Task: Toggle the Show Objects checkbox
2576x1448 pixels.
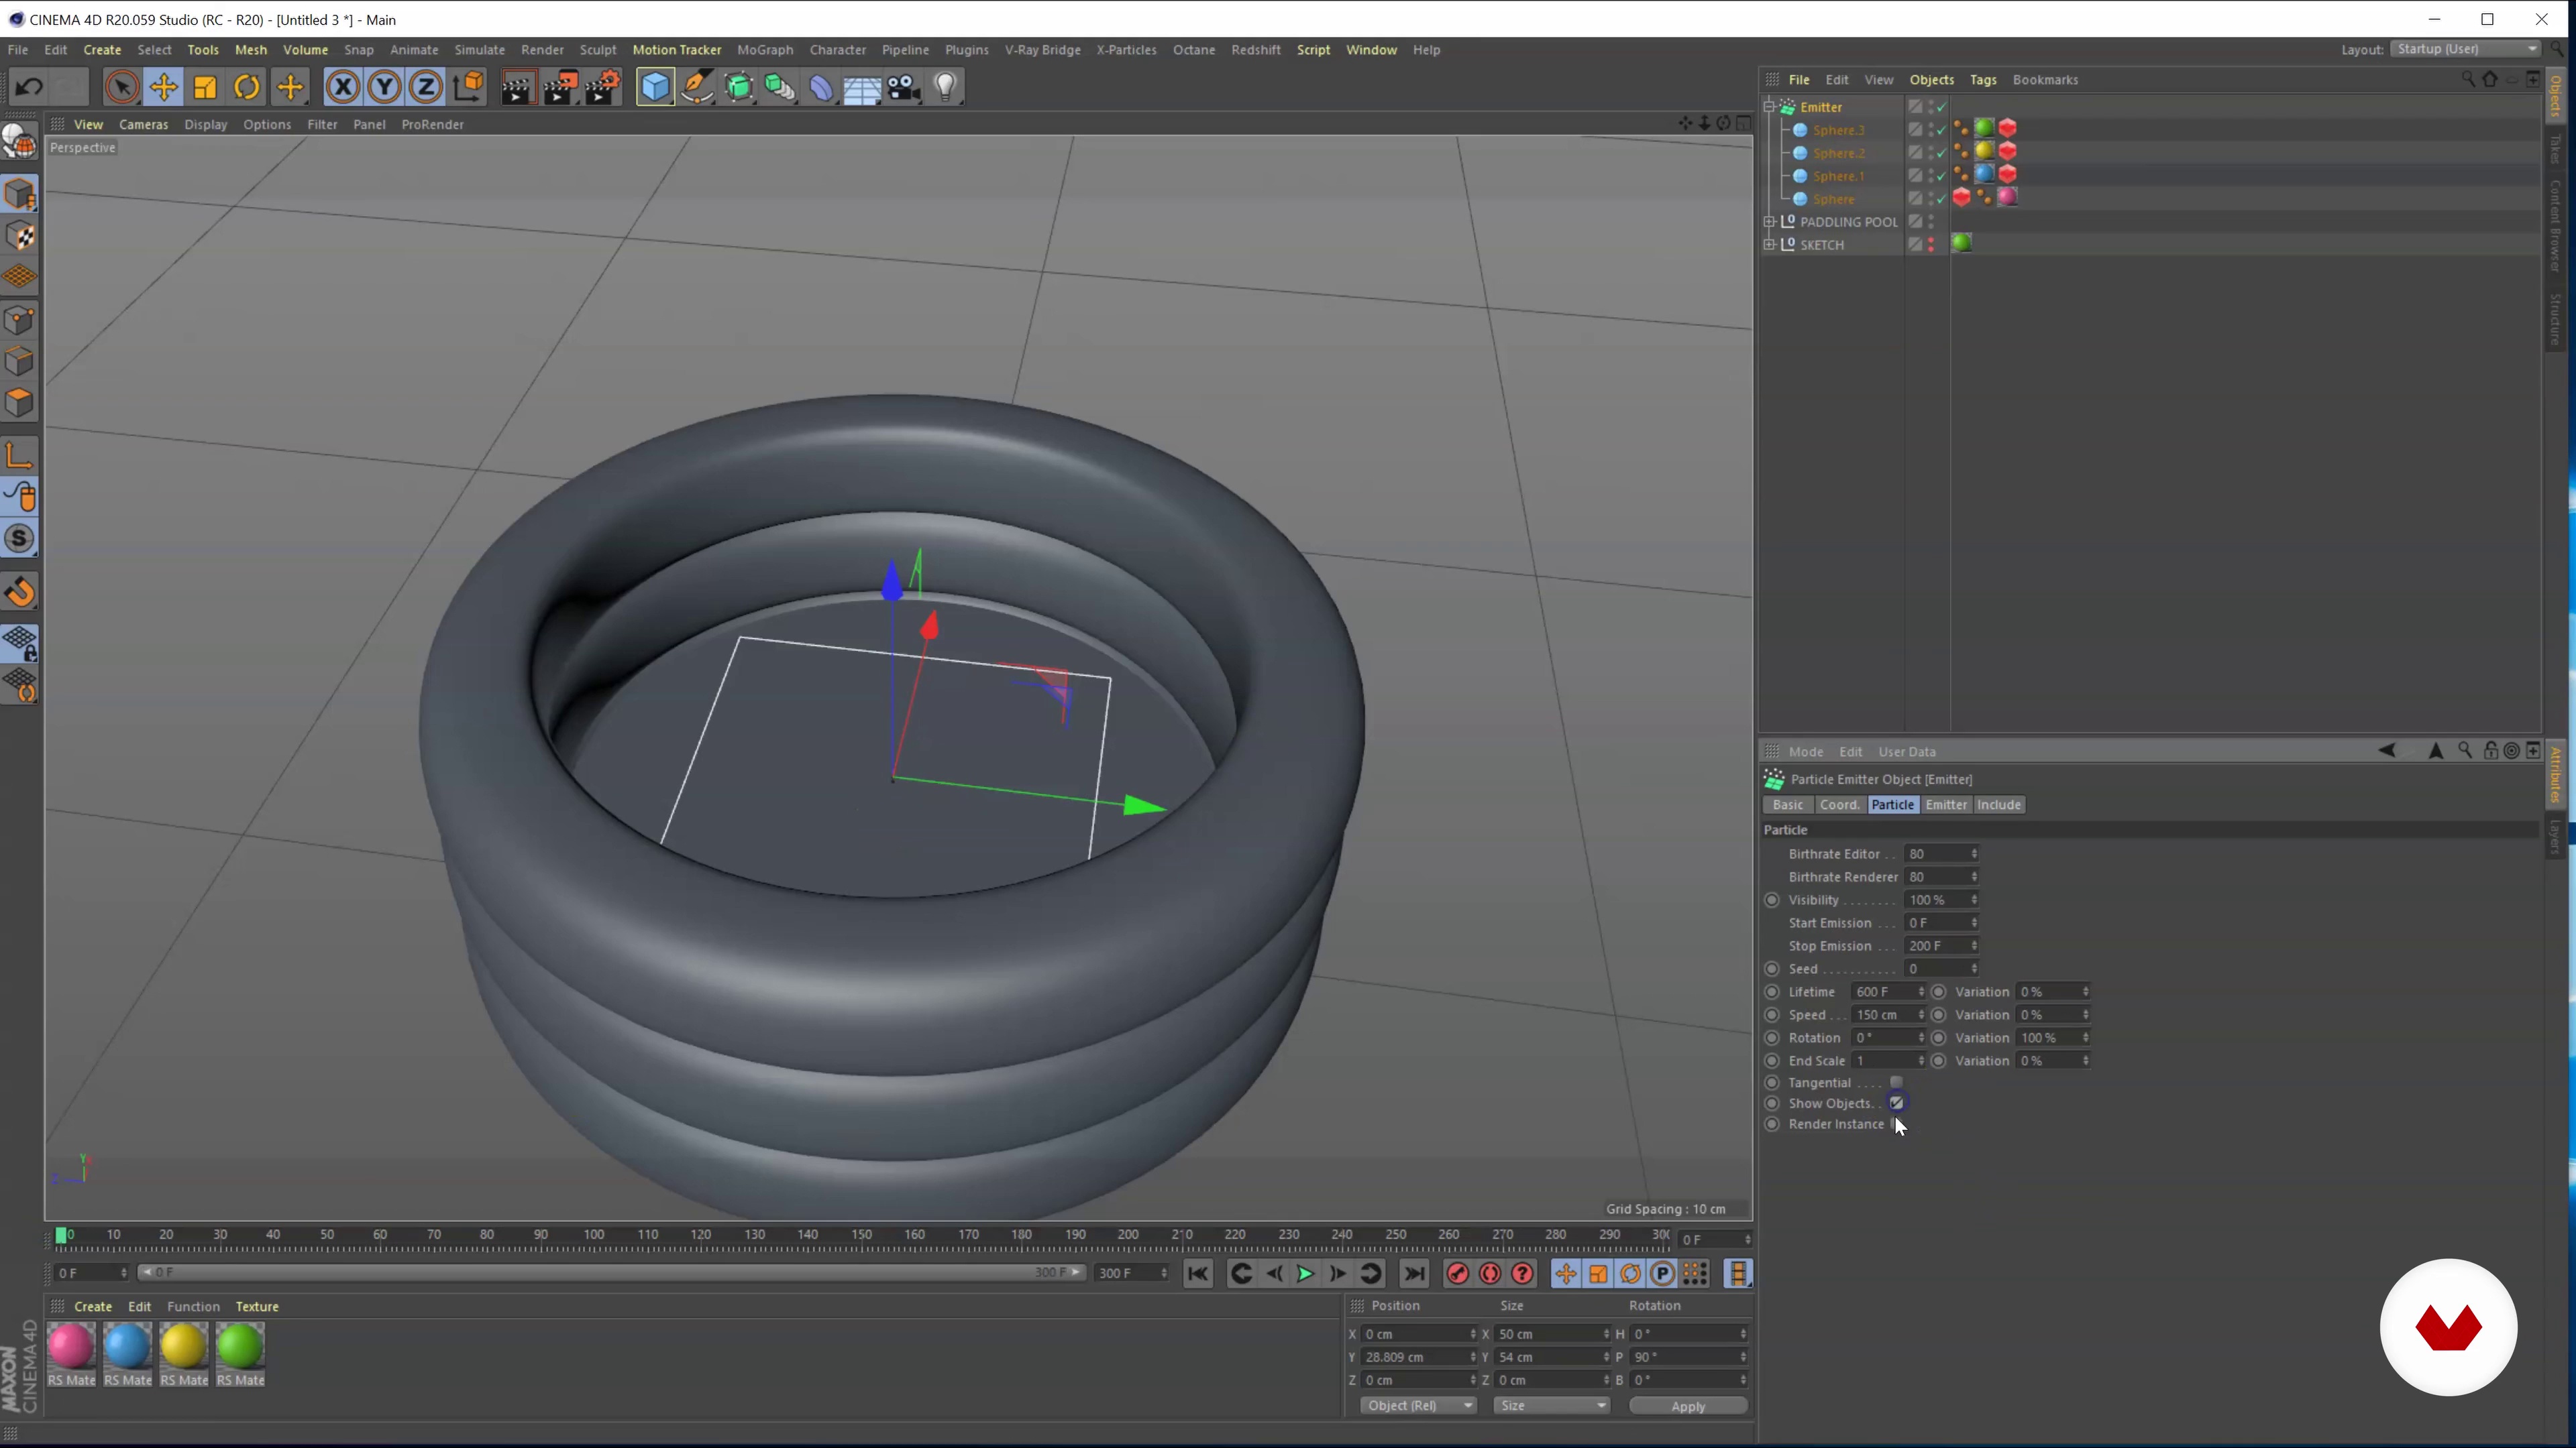Action: tap(1896, 1103)
